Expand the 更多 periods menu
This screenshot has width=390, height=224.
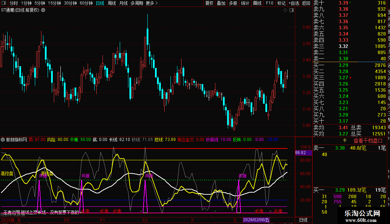(152, 3)
